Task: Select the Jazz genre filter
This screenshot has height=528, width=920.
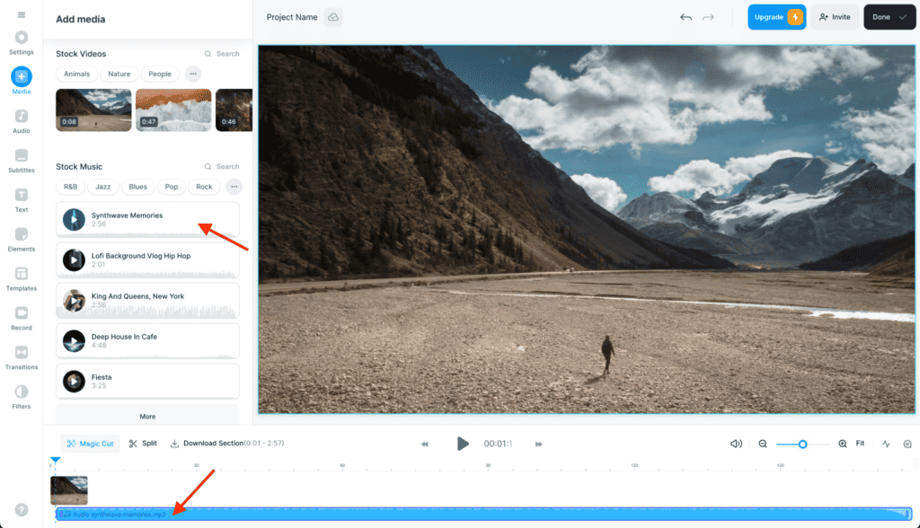Action: (x=103, y=187)
